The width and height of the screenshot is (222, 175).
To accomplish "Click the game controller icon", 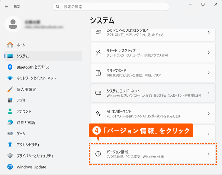I will [x=10, y=134].
